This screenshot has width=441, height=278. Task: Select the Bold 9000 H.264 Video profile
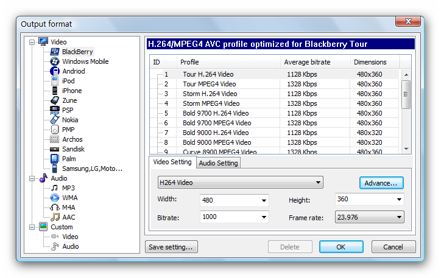(274, 133)
